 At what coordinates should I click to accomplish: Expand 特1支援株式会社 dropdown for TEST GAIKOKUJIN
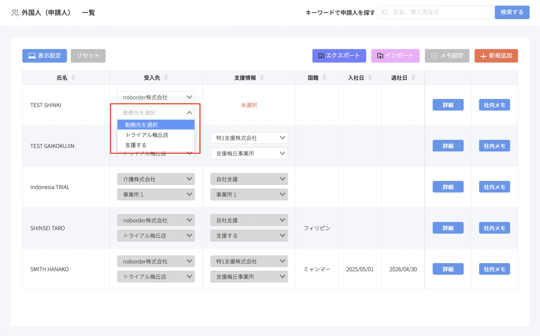(249, 138)
